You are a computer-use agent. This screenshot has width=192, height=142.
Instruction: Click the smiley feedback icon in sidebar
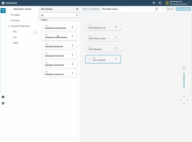tap(3, 97)
